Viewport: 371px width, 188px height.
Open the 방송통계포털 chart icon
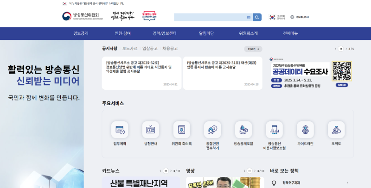click(243, 130)
